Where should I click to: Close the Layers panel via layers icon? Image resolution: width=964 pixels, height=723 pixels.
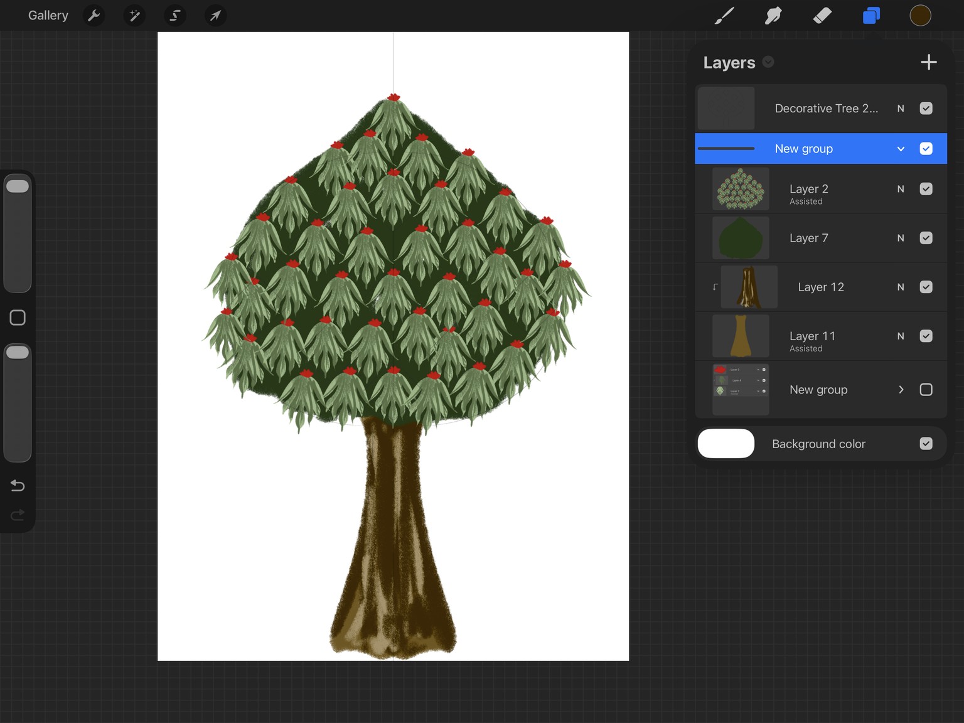point(871,16)
